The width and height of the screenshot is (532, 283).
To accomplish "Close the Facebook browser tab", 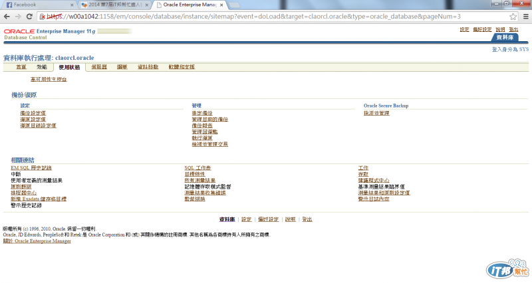I will [x=72, y=5].
